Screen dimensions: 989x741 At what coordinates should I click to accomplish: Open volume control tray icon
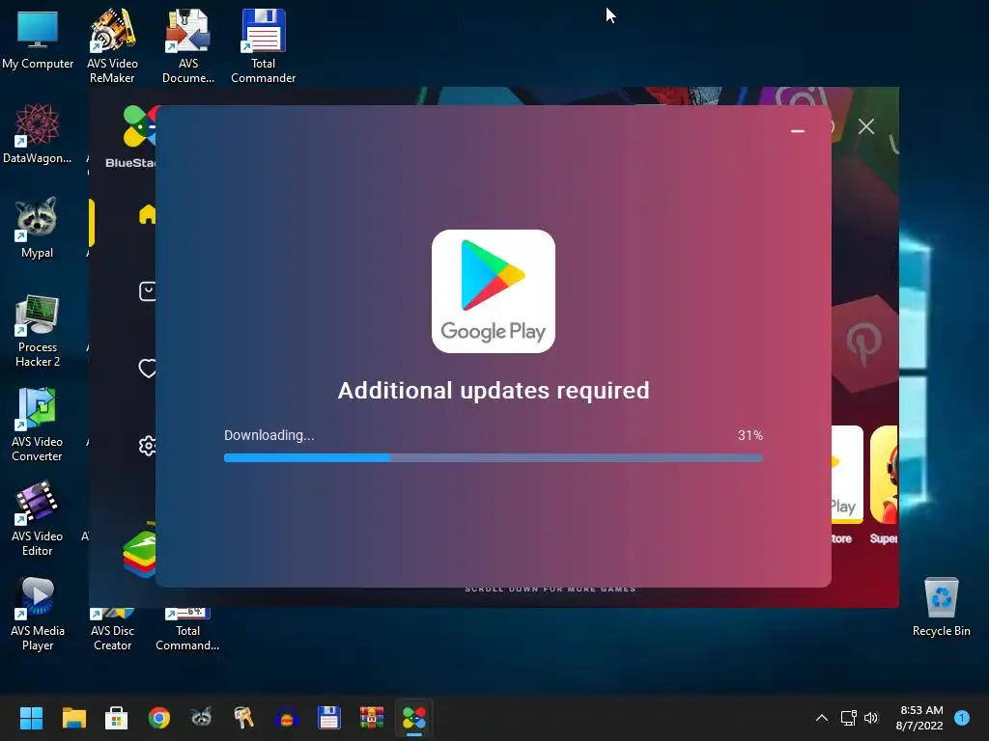click(x=872, y=718)
